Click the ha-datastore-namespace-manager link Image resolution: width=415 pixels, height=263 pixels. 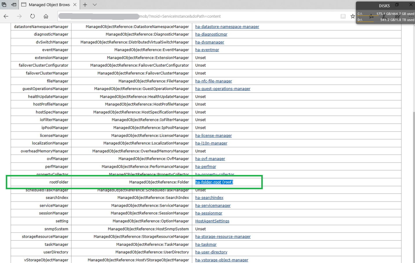[x=227, y=27]
